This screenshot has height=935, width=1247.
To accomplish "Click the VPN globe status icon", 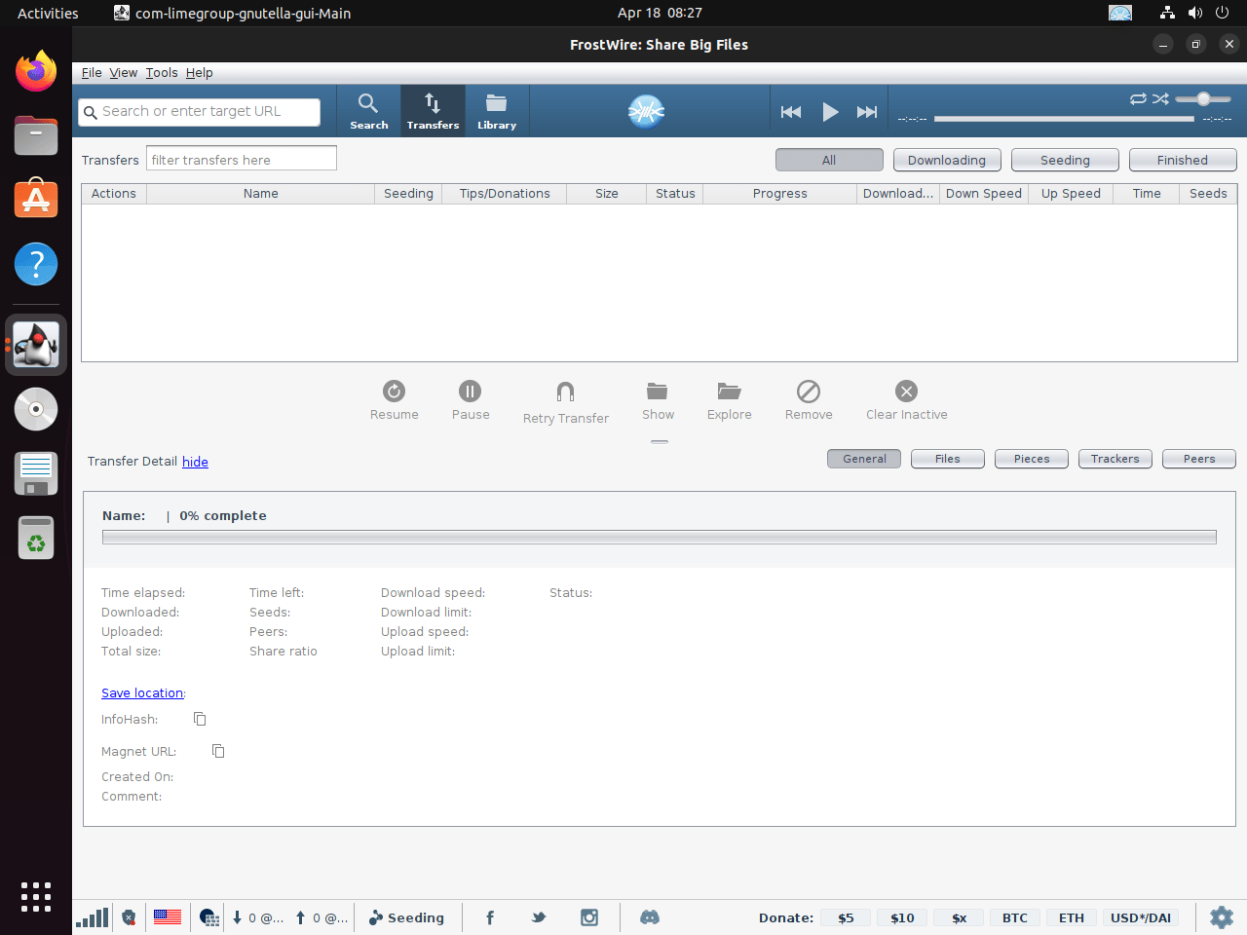I will pos(208,917).
